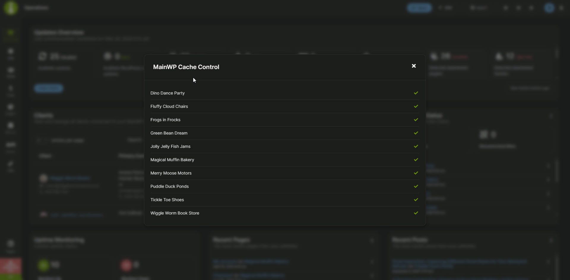Click the green checkmark for Jolly Jelly Fish Jams
The image size is (570, 280).
click(416, 146)
